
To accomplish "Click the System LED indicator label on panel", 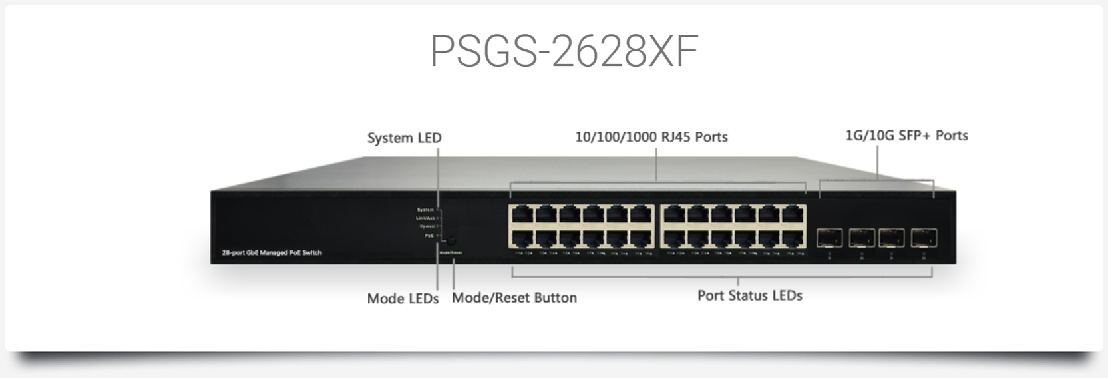I will click(425, 210).
